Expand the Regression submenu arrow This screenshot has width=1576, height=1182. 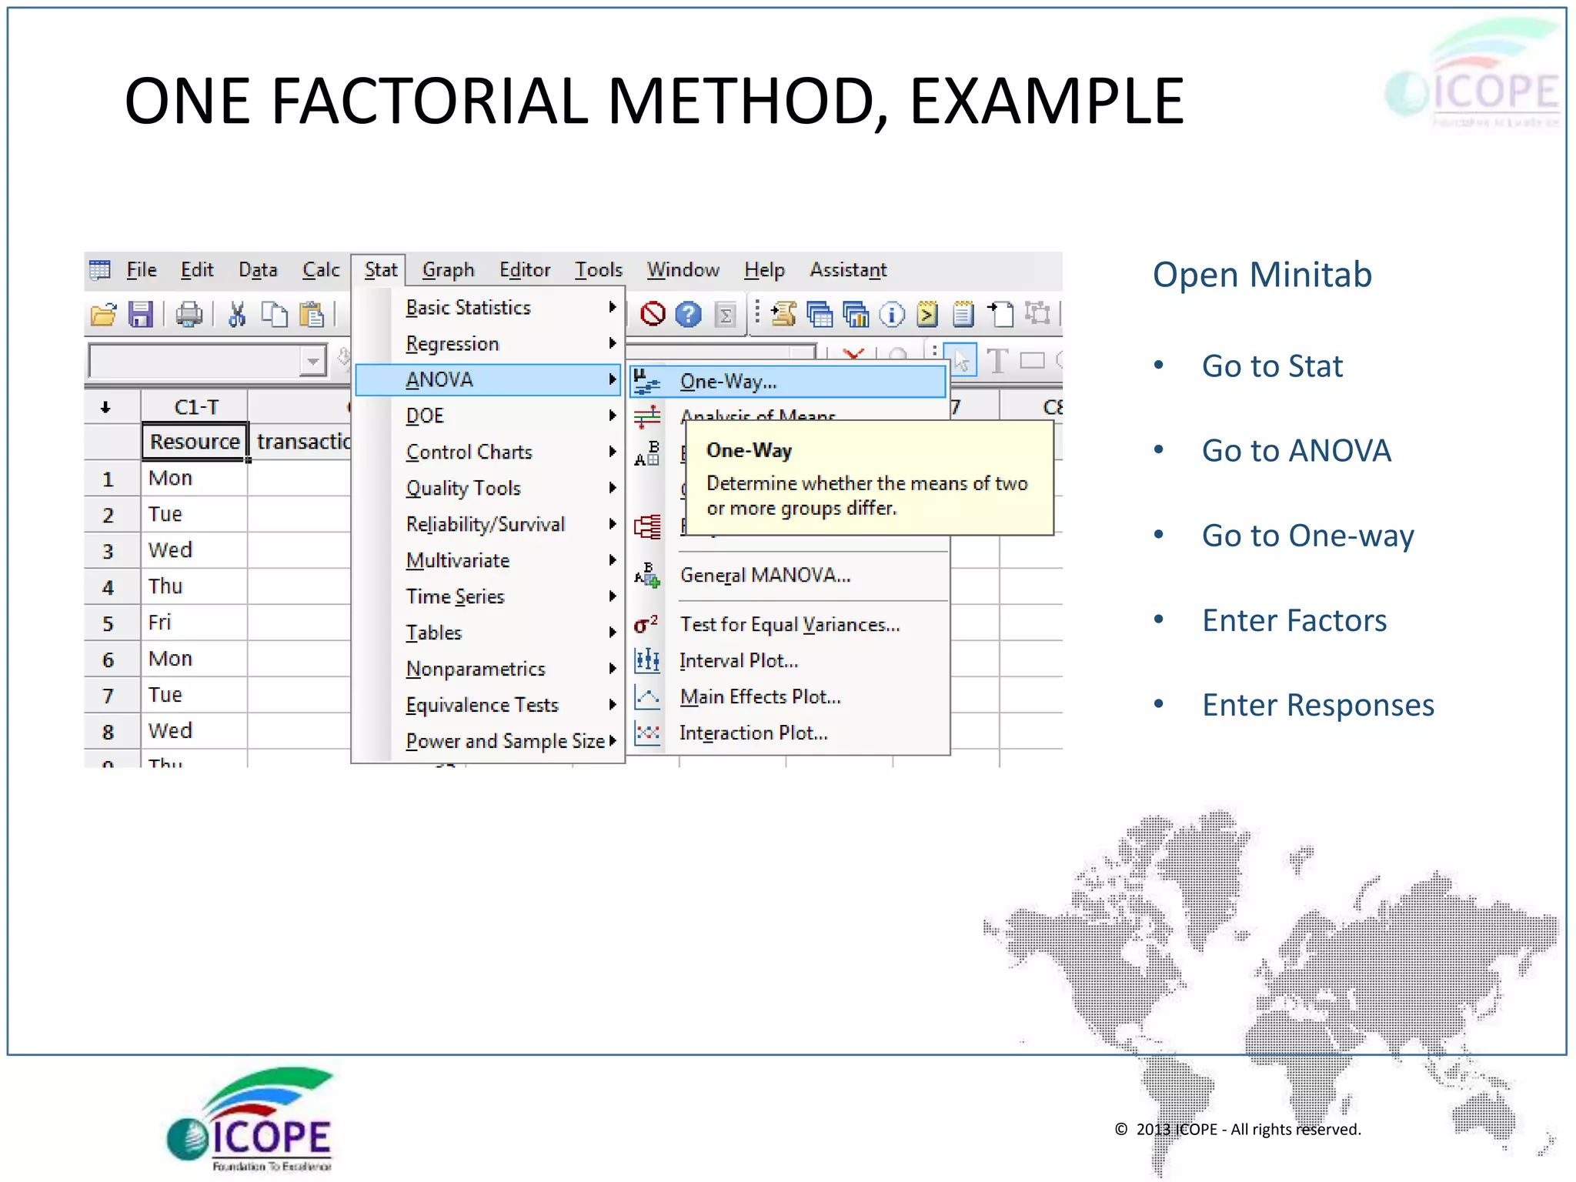tap(613, 343)
